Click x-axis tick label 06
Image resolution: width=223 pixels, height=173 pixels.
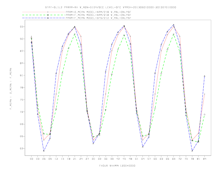click(x=44, y=159)
